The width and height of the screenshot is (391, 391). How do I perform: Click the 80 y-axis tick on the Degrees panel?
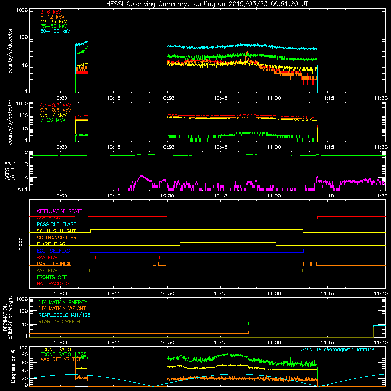[25, 354]
